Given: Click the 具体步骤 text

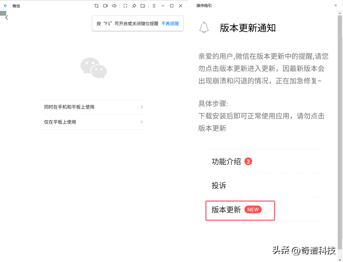Looking at the screenshot, I should [x=213, y=103].
